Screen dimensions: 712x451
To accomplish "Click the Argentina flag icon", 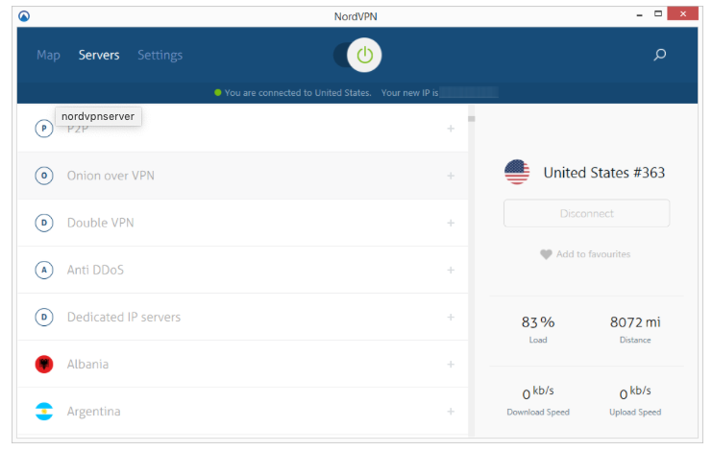I will (x=43, y=411).
